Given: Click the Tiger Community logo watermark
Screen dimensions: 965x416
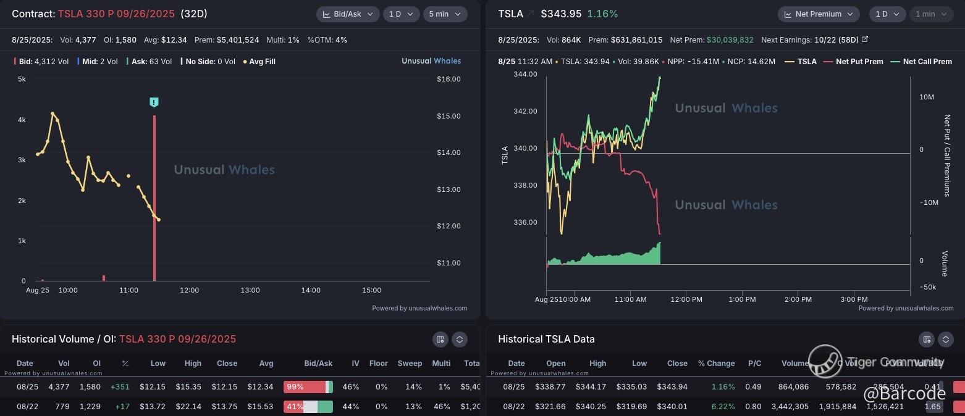Looking at the screenshot, I should 825,362.
